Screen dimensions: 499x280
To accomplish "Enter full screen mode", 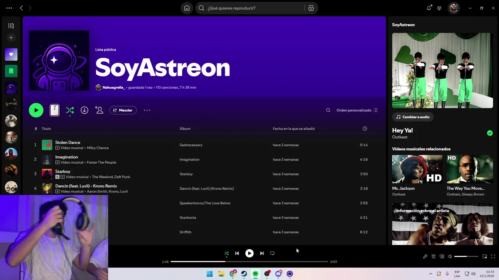I will point(493,257).
